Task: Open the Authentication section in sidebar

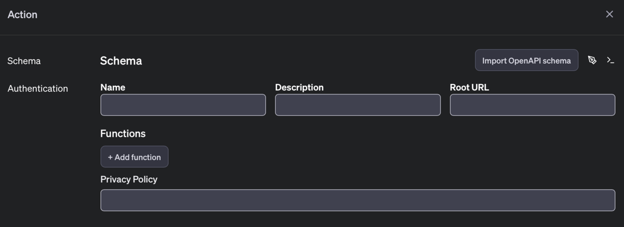Action: pyautogui.click(x=38, y=89)
